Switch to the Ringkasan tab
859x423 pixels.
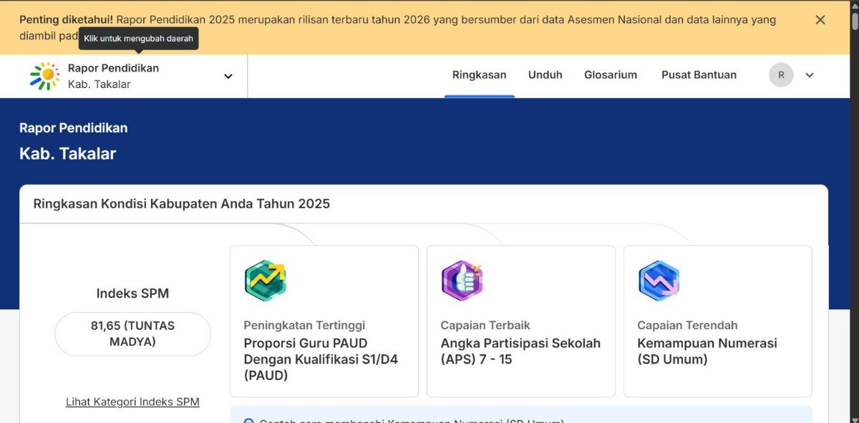click(x=479, y=74)
